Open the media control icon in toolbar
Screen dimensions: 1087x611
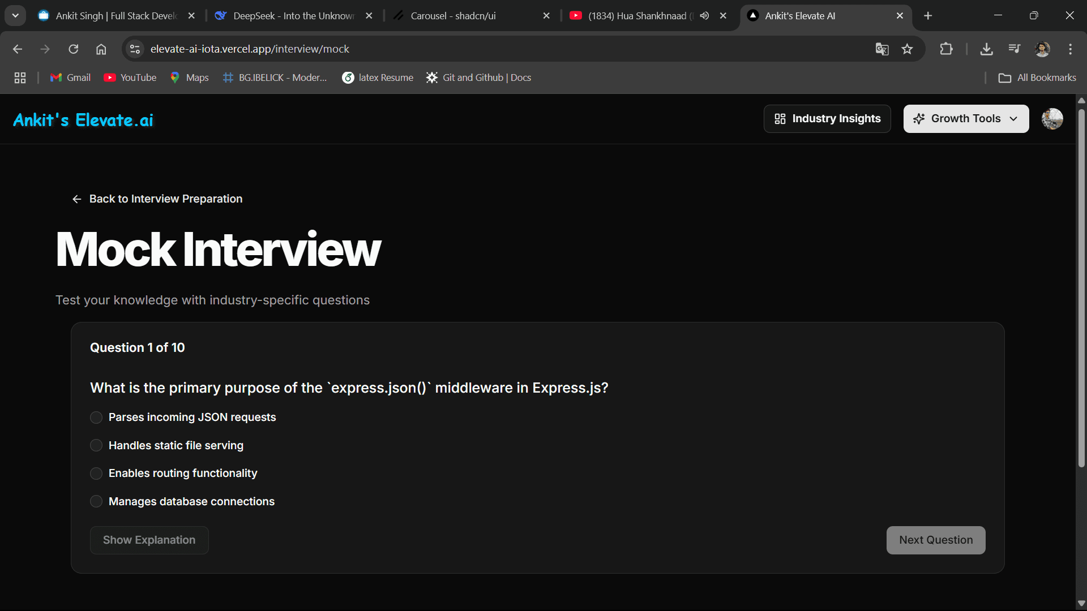pyautogui.click(x=1015, y=49)
